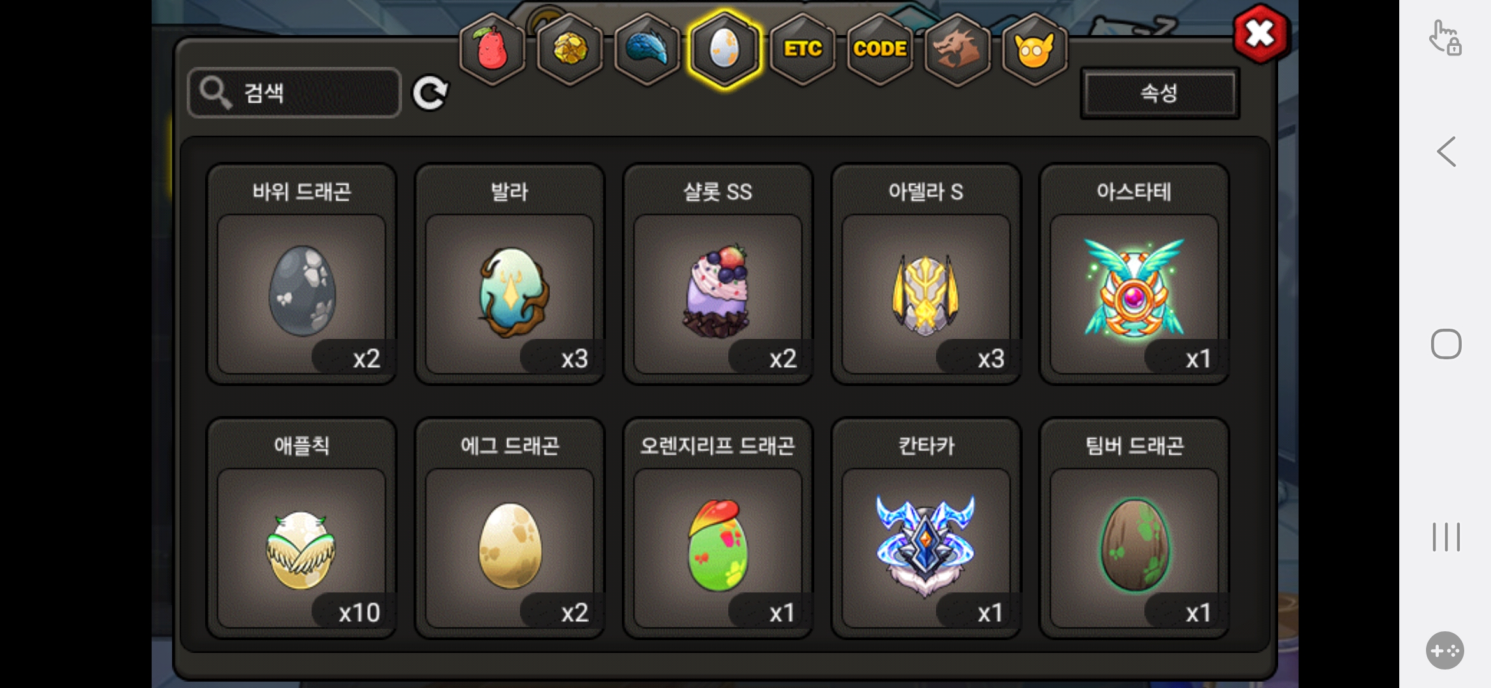Viewport: 1491px width, 688px height.
Task: Select the 오렌지리프 드래곤 green egg
Action: click(x=718, y=528)
